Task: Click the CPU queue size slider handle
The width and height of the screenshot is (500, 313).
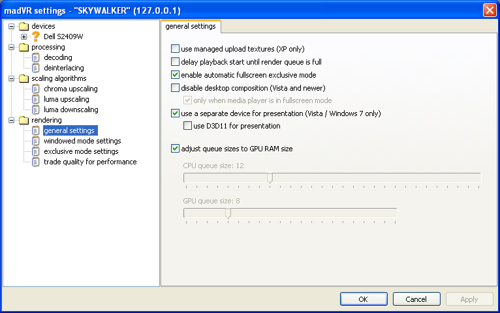Action: (270, 178)
